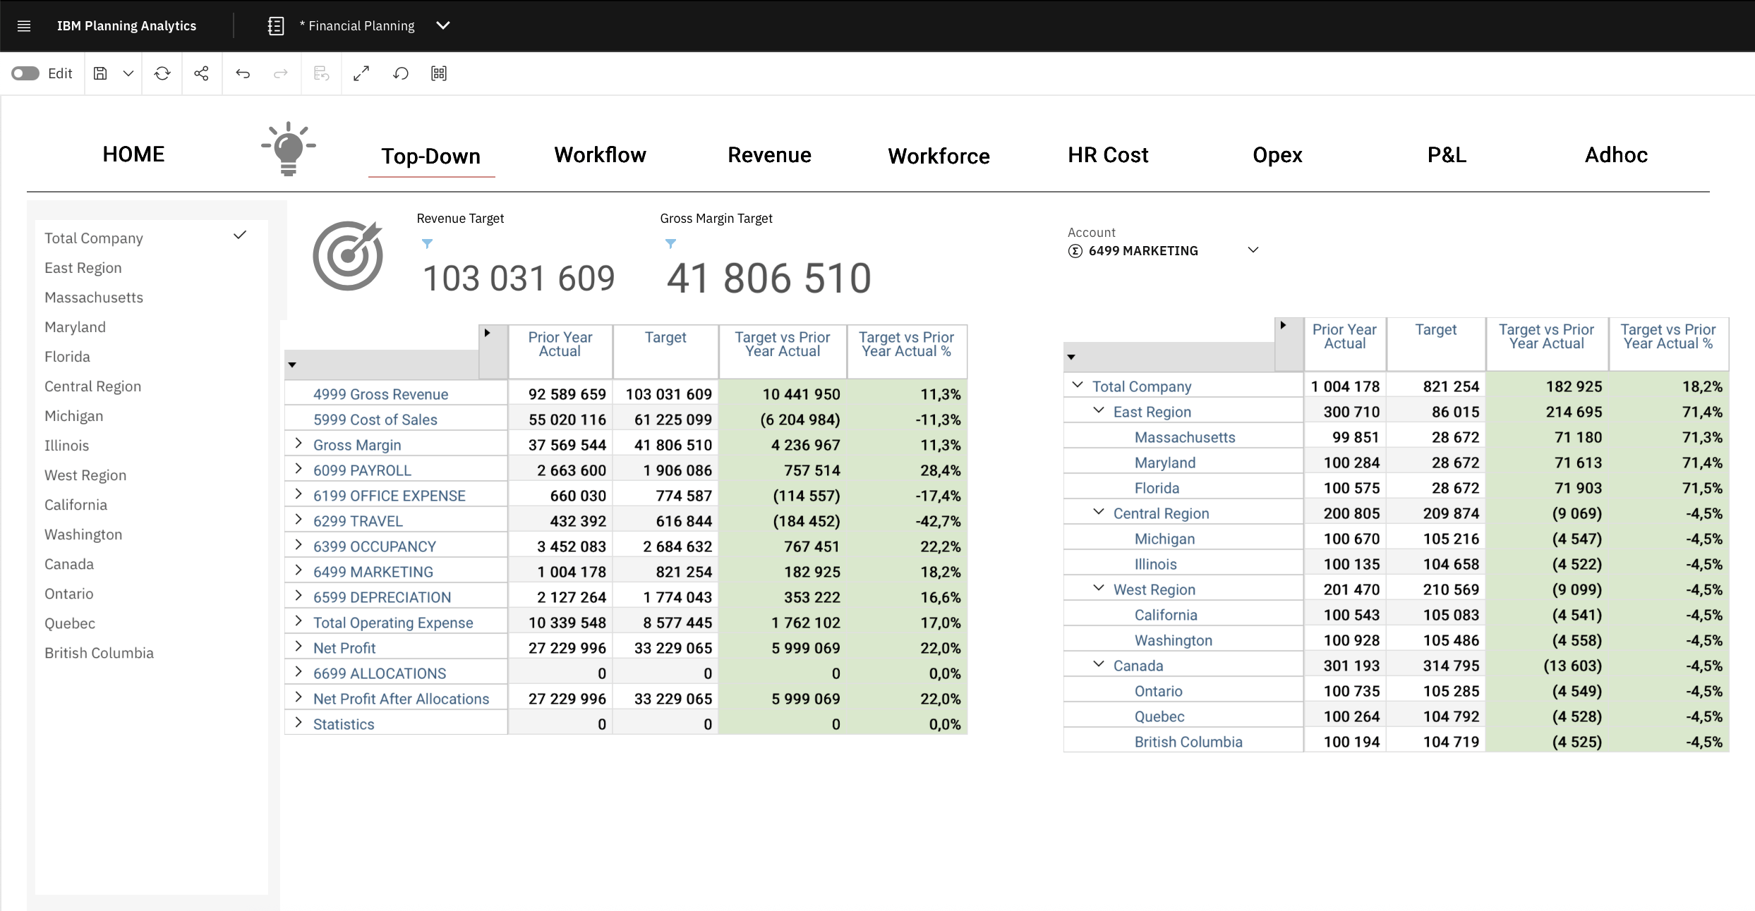Expand the Net Profit row
1755x911 pixels.
coord(298,647)
